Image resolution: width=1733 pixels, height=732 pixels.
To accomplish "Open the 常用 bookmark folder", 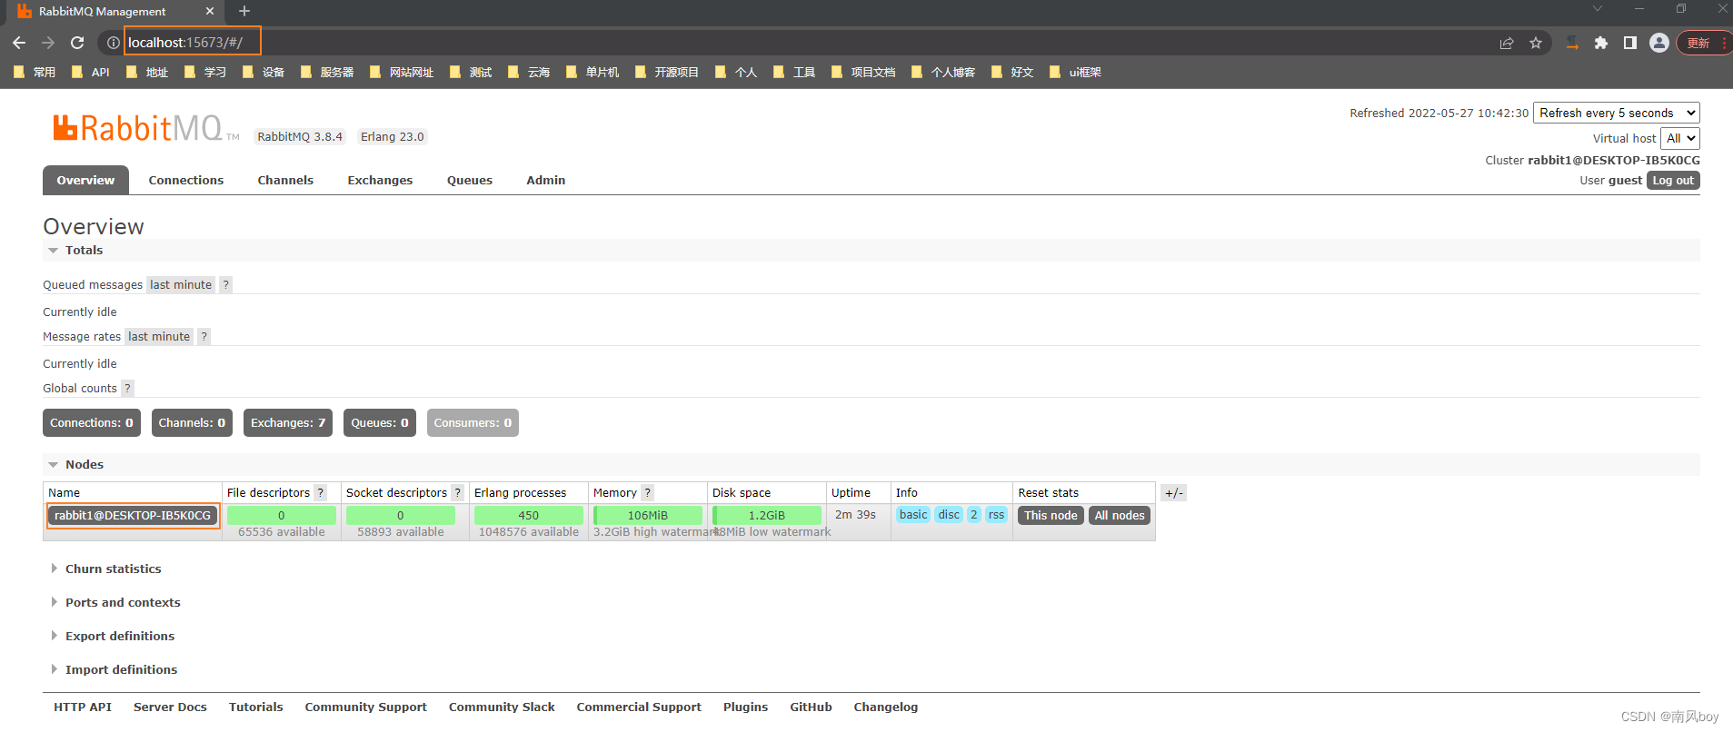I will pyautogui.click(x=34, y=73).
